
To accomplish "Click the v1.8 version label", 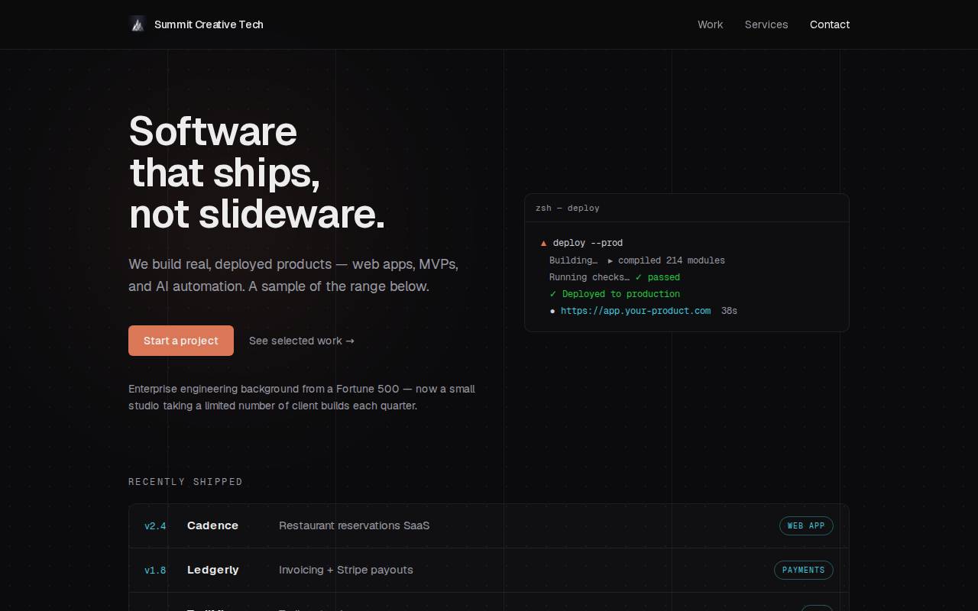I will [x=155, y=570].
